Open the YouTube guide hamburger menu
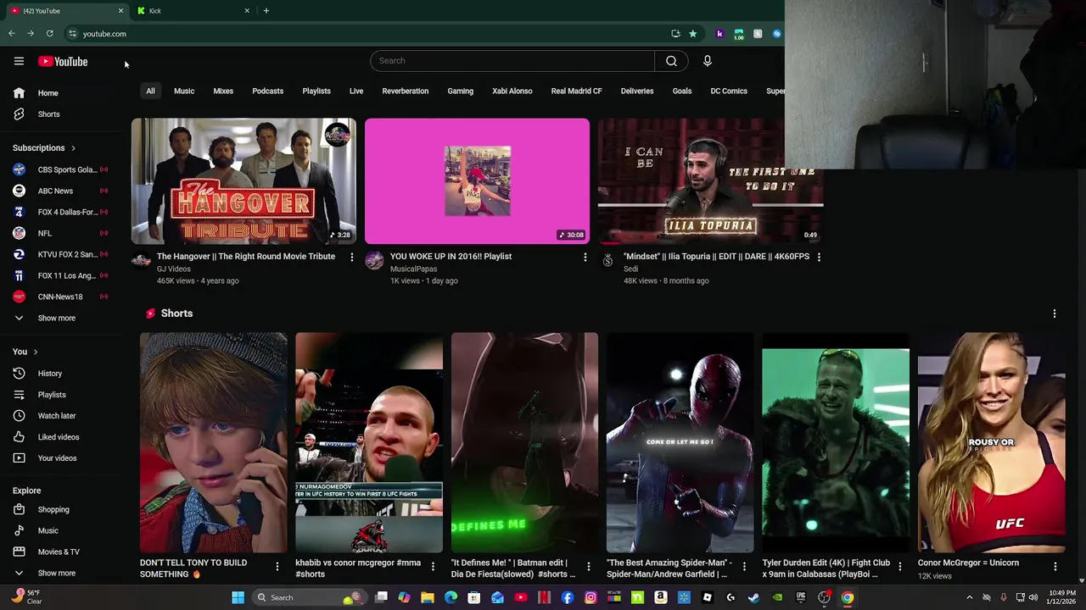 19,61
